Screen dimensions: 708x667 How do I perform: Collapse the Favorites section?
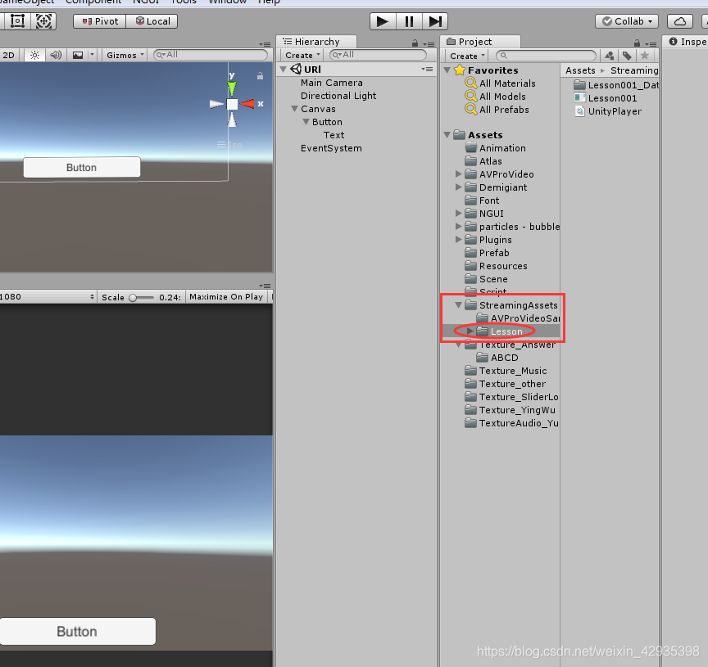[x=447, y=70]
